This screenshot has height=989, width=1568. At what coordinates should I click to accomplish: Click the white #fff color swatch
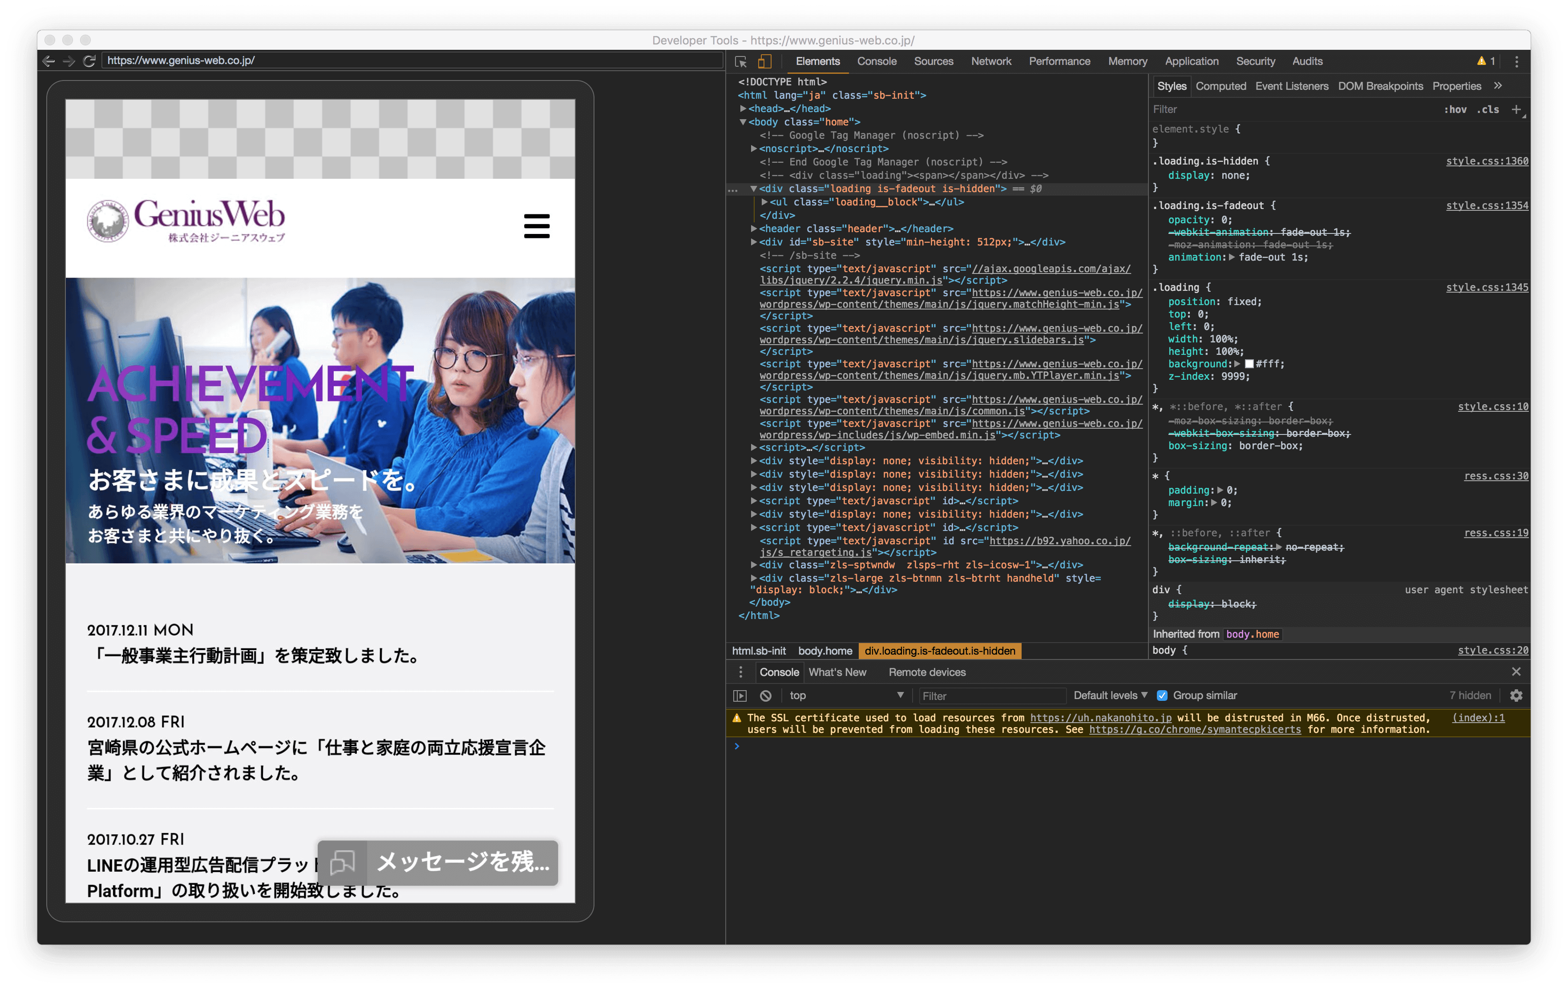coord(1249,364)
